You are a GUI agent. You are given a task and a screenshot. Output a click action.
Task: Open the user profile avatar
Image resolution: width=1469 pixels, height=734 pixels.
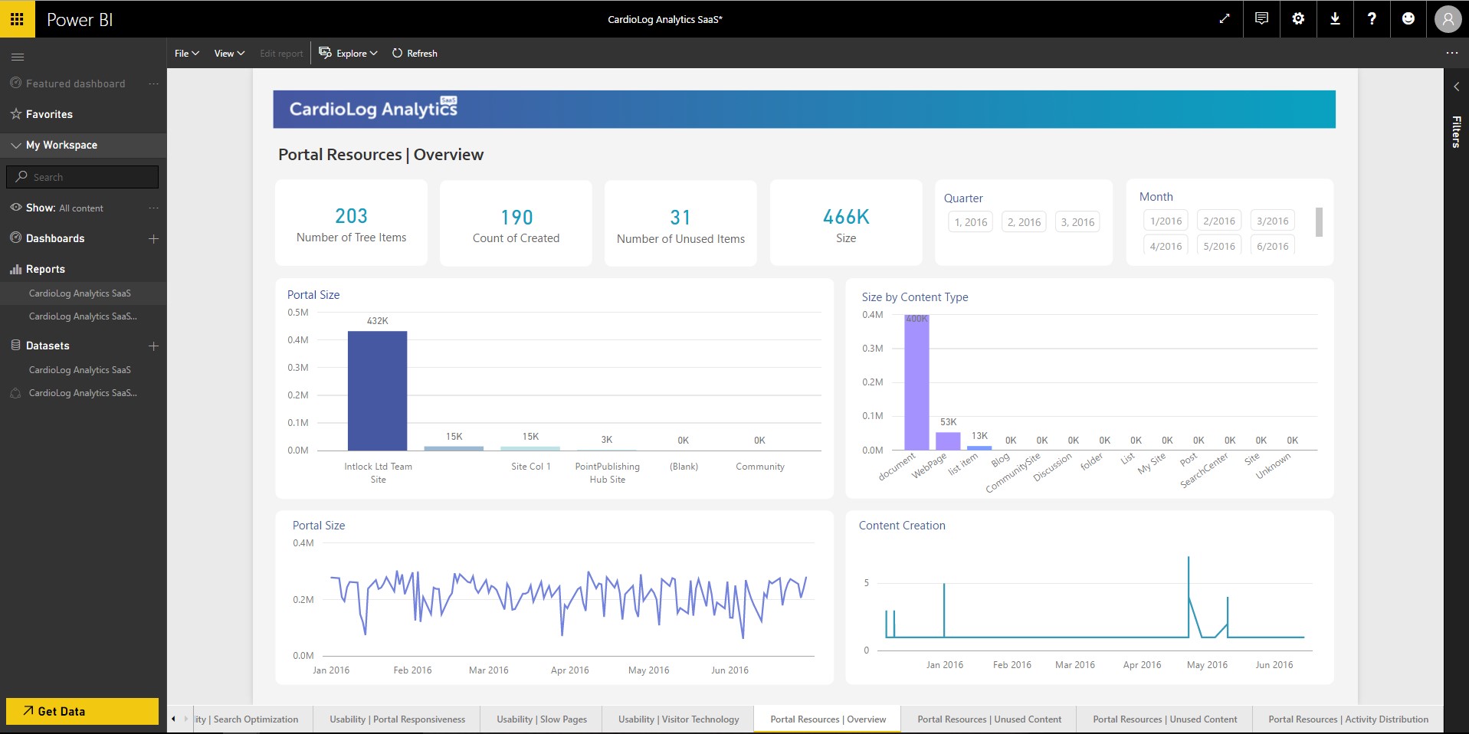coord(1448,19)
